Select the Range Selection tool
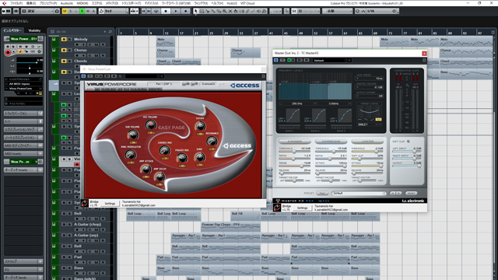 202,11
